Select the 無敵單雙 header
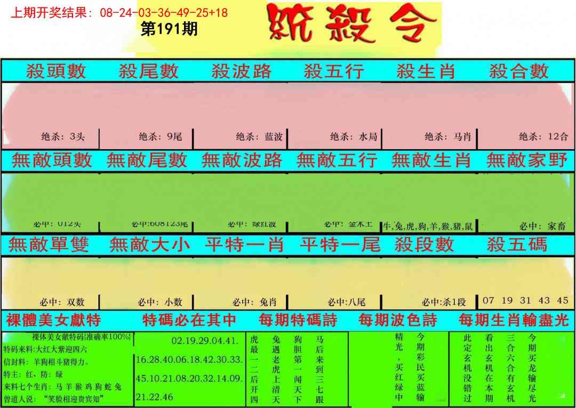 [49, 244]
